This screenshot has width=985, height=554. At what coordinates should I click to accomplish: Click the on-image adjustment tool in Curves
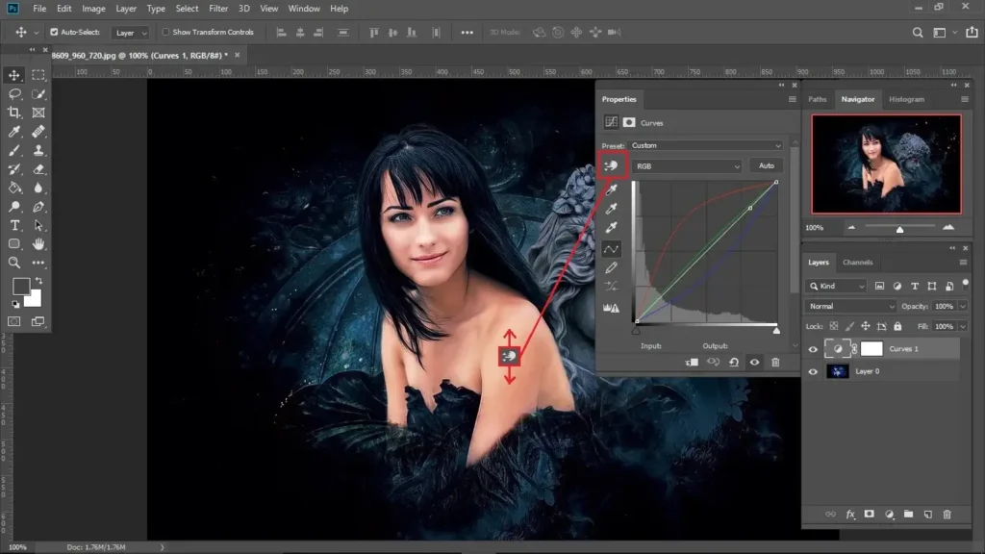tap(611, 165)
